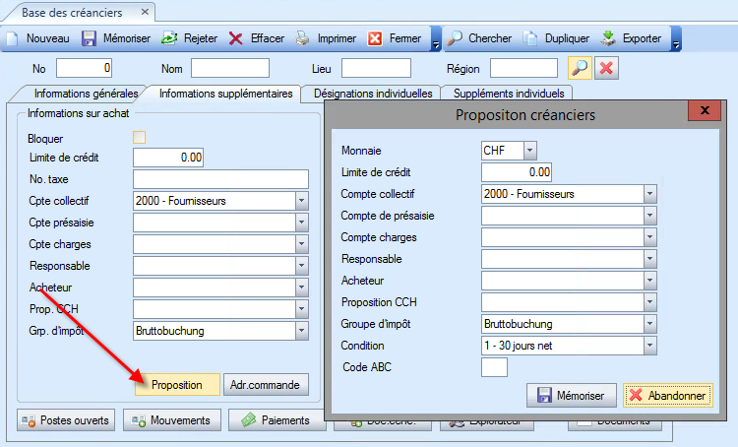Image resolution: width=738 pixels, height=447 pixels.
Task: Open Responsable dropdown in dialog
Action: click(649, 259)
